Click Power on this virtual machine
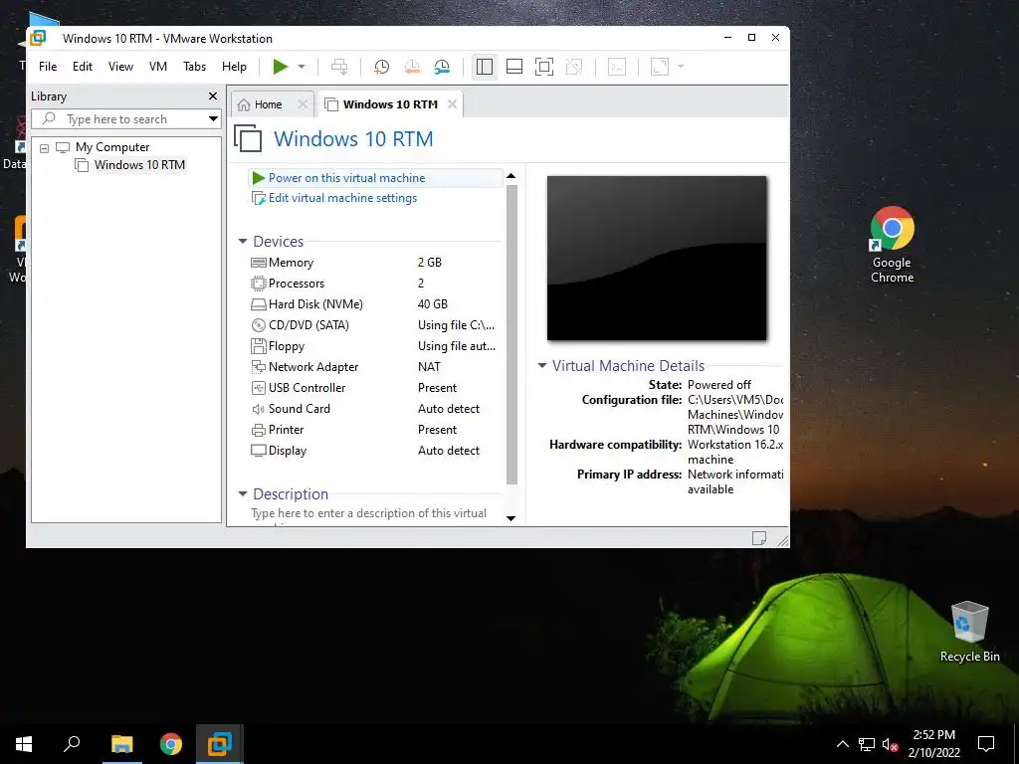Viewport: 1019px width, 764px height. [x=346, y=178]
